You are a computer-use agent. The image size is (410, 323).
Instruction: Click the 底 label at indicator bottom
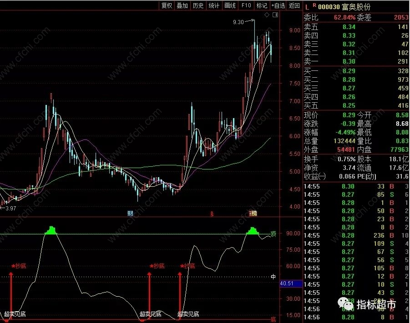(273, 320)
